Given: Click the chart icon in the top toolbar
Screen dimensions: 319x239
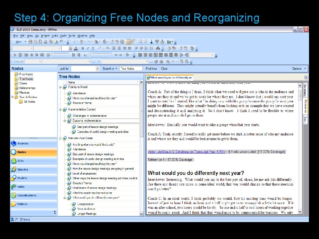Looking at the screenshot, I should (x=169, y=42).
